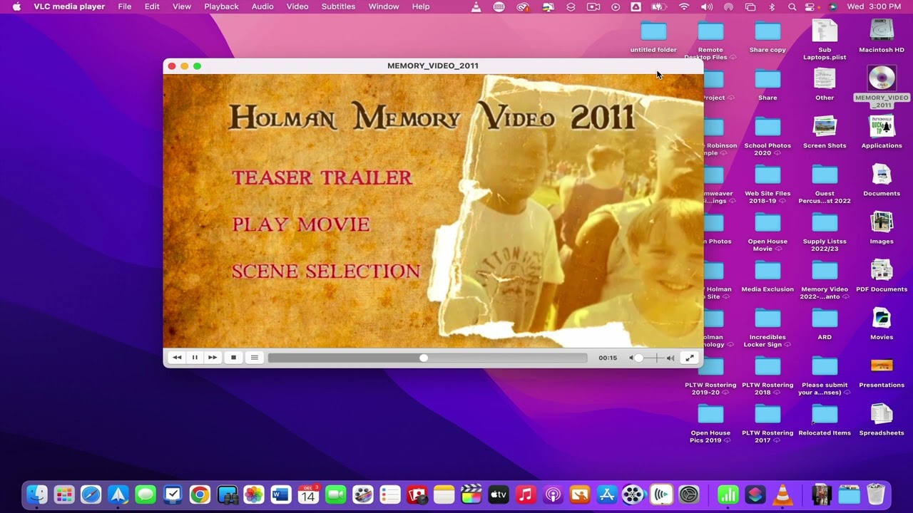This screenshot has width=913, height=513.
Task: Show the VLC playlist
Action: pos(254,358)
